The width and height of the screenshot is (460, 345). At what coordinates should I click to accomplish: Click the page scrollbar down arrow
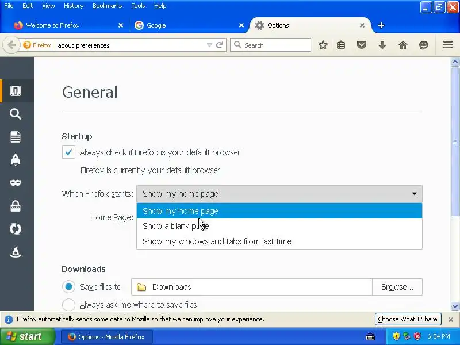(455, 306)
